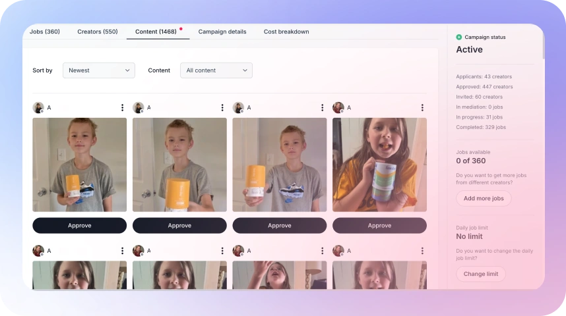Open three-dot menu on third content card

[322, 107]
